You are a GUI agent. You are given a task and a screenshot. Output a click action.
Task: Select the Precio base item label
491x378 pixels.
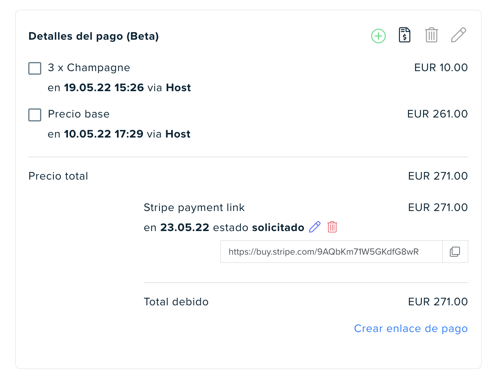click(79, 114)
